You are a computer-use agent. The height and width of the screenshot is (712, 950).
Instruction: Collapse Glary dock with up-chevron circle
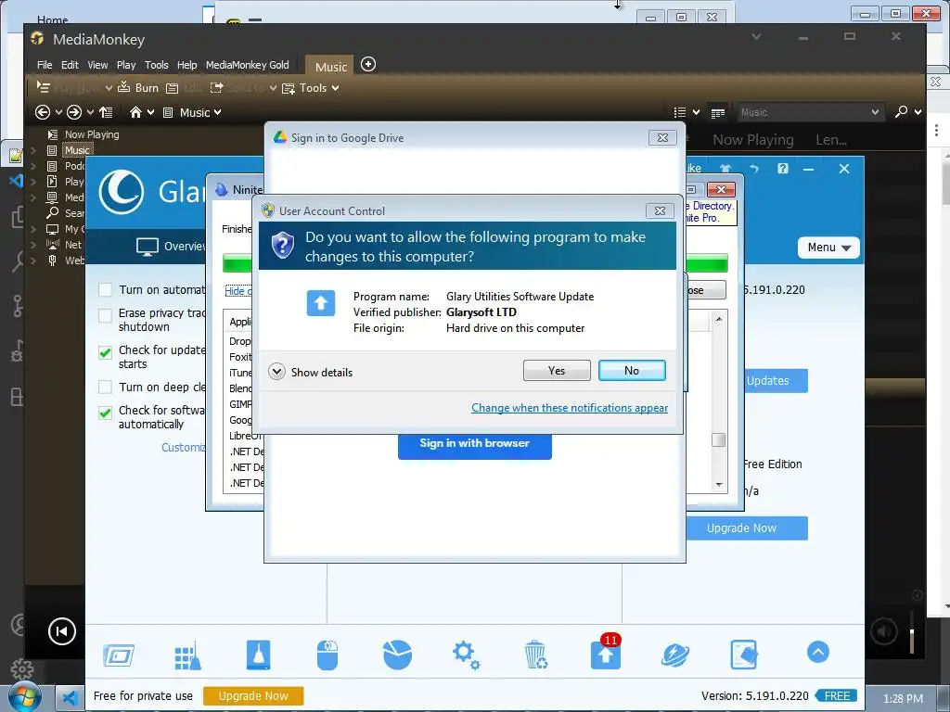click(x=818, y=652)
